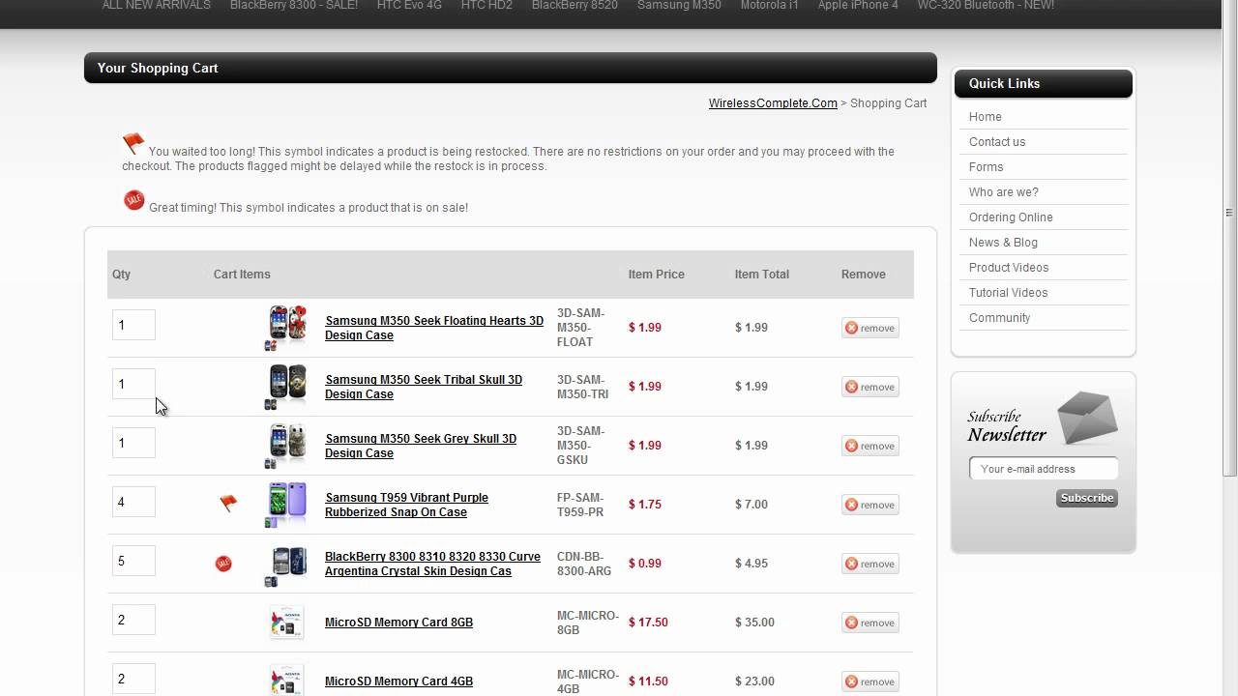Open BlackBerry 8300 - SALE! menu item
This screenshot has height=696, width=1238.
[x=294, y=6]
